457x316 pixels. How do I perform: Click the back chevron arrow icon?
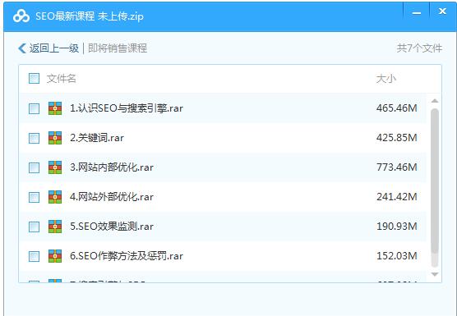pos(22,48)
